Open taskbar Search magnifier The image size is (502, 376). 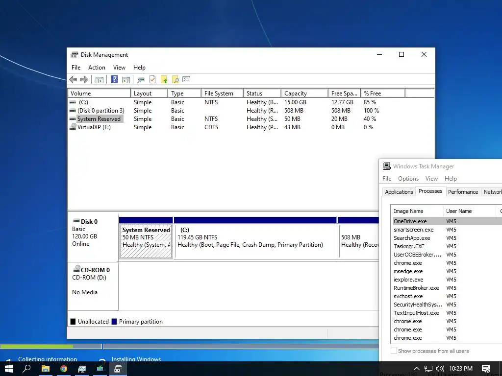[x=26, y=369]
